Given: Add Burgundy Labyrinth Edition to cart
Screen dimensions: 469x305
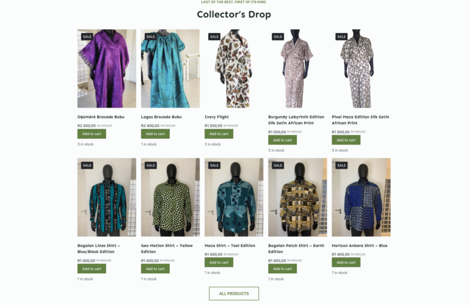Looking at the screenshot, I should pyautogui.click(x=282, y=140).
